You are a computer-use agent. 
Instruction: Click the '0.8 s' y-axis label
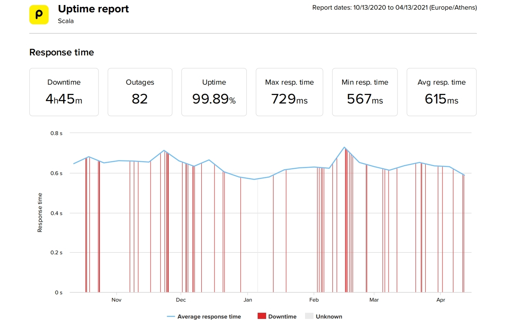tap(57, 133)
